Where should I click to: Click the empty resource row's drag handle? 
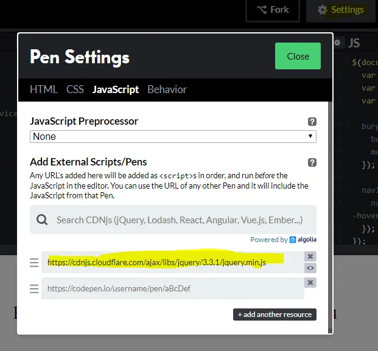(34, 288)
